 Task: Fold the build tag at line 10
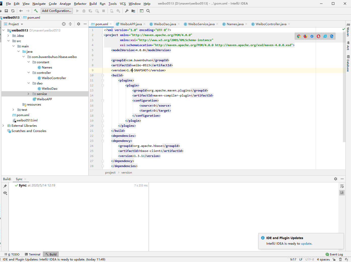[103, 75]
